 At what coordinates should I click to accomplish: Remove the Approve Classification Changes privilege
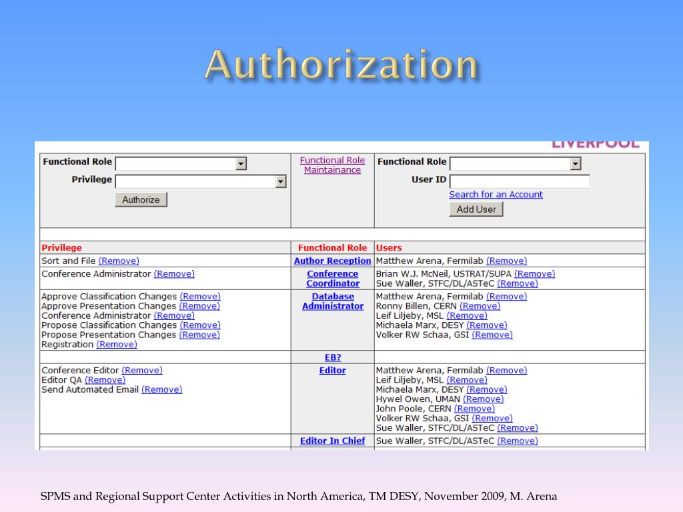click(x=200, y=297)
